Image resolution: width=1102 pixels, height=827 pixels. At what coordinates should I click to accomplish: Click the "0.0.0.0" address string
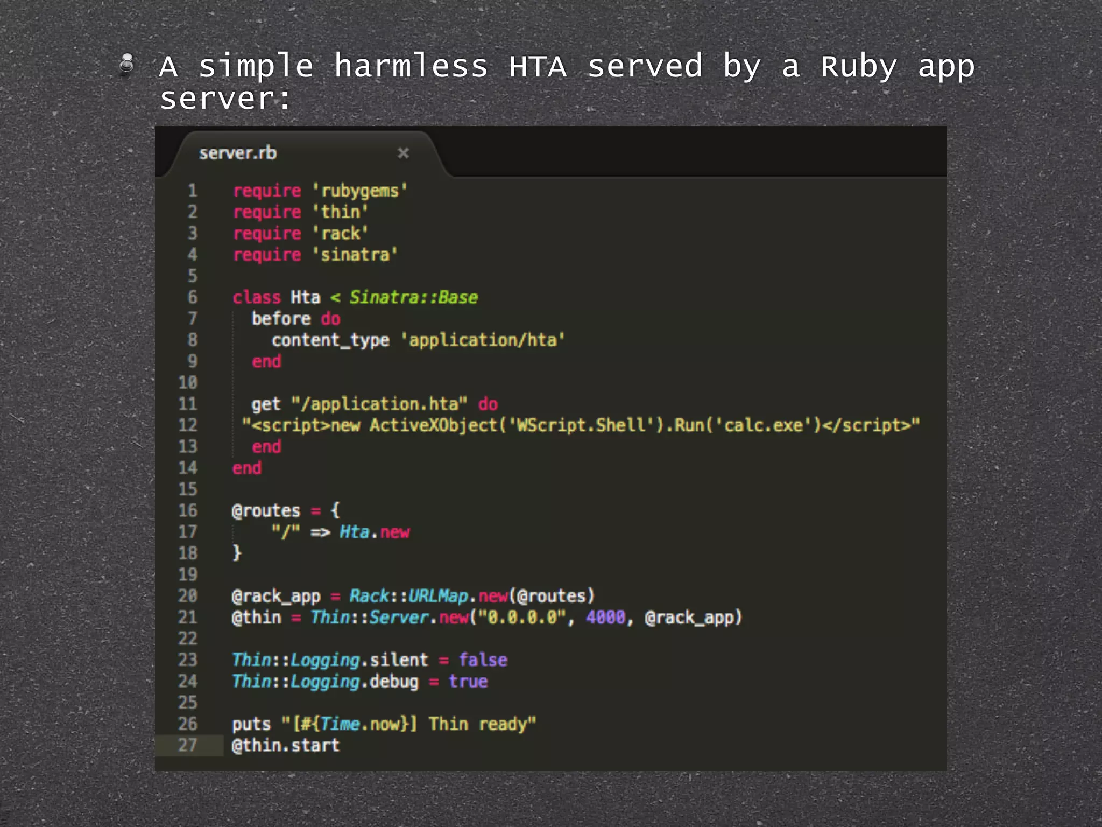522,618
